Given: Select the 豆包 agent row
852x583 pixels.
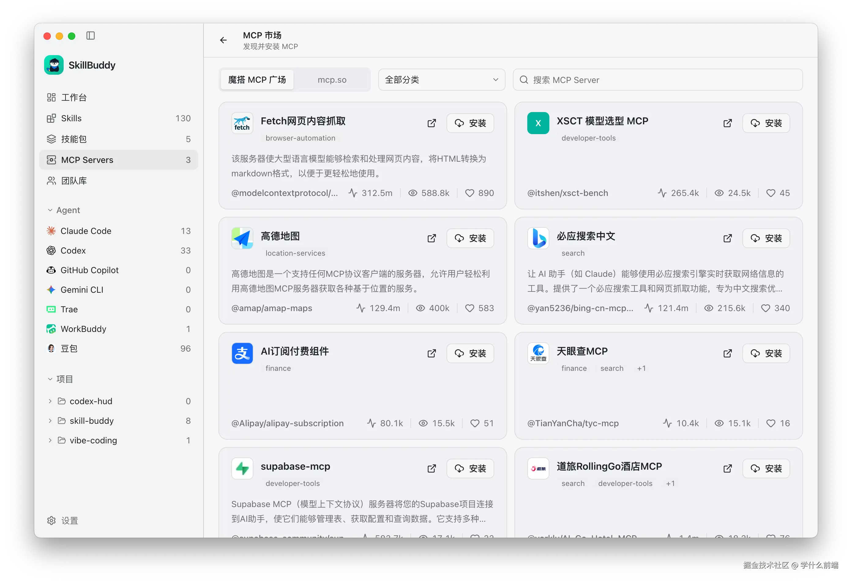Looking at the screenshot, I should click(119, 348).
